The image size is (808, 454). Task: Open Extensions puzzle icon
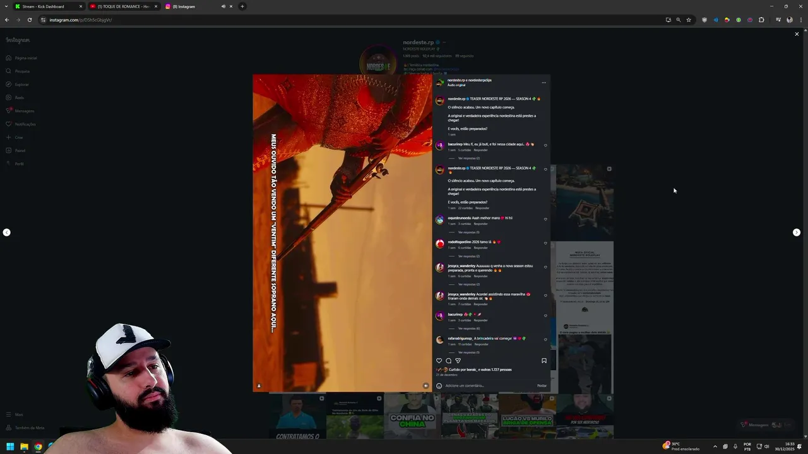click(x=761, y=20)
